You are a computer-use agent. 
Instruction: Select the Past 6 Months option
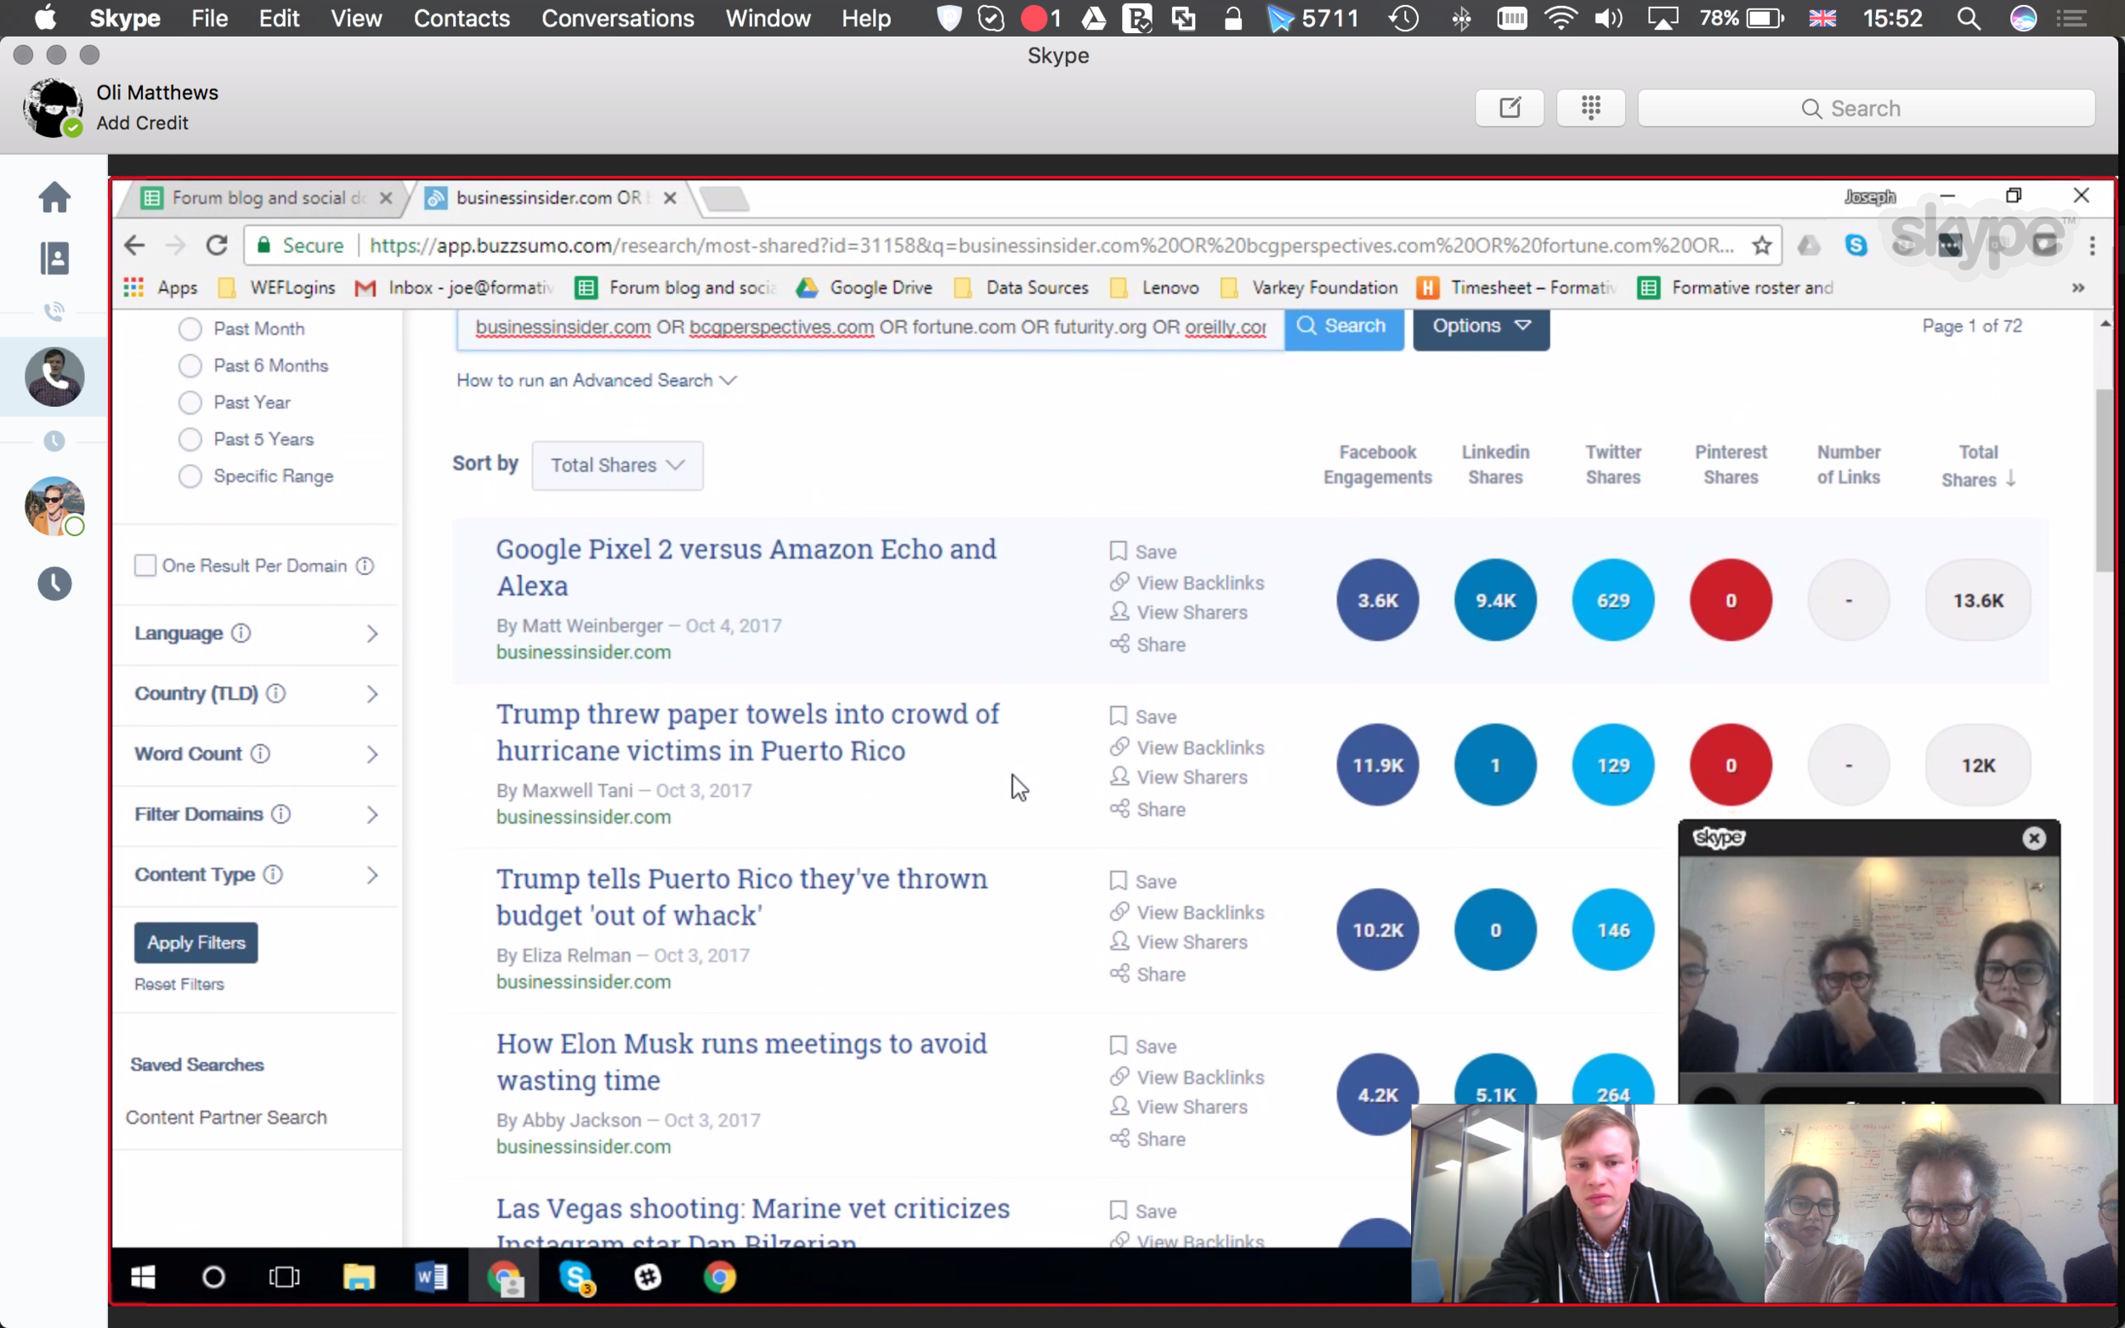190,365
